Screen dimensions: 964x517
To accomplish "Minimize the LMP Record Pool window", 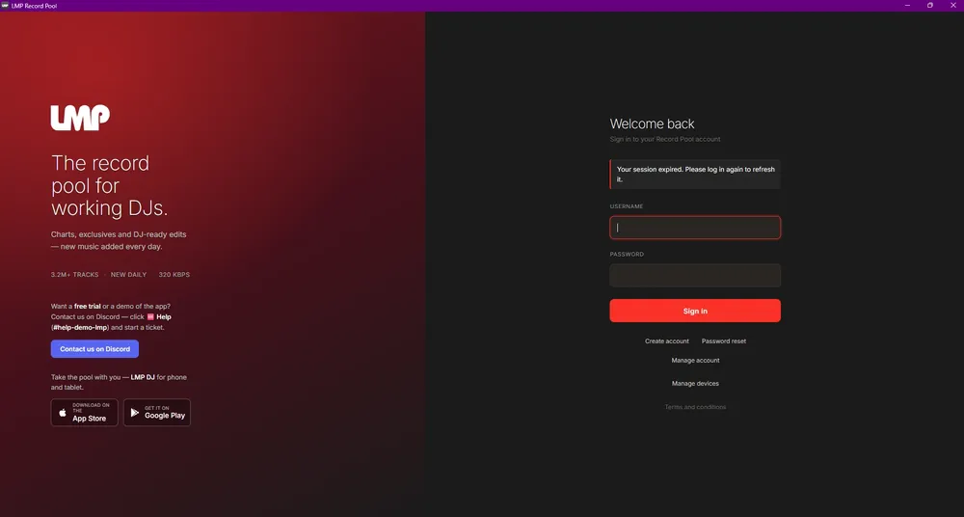I will (x=907, y=5).
